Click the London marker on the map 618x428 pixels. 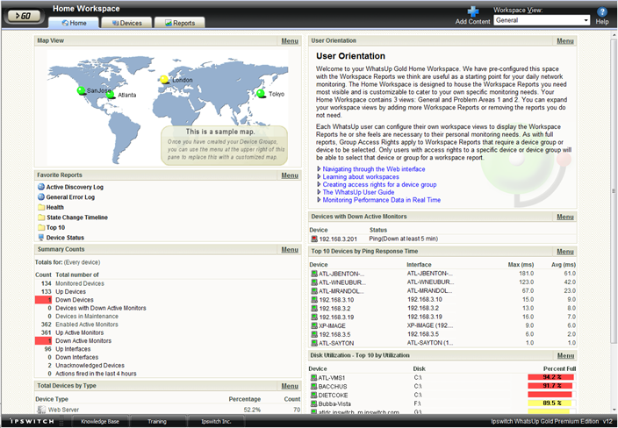click(x=164, y=81)
